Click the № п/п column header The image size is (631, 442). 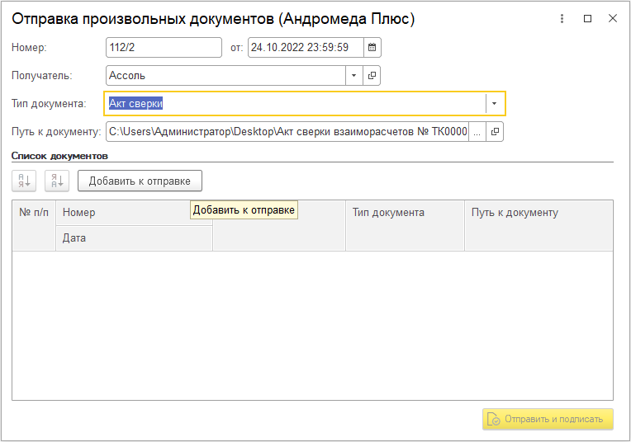coord(34,225)
